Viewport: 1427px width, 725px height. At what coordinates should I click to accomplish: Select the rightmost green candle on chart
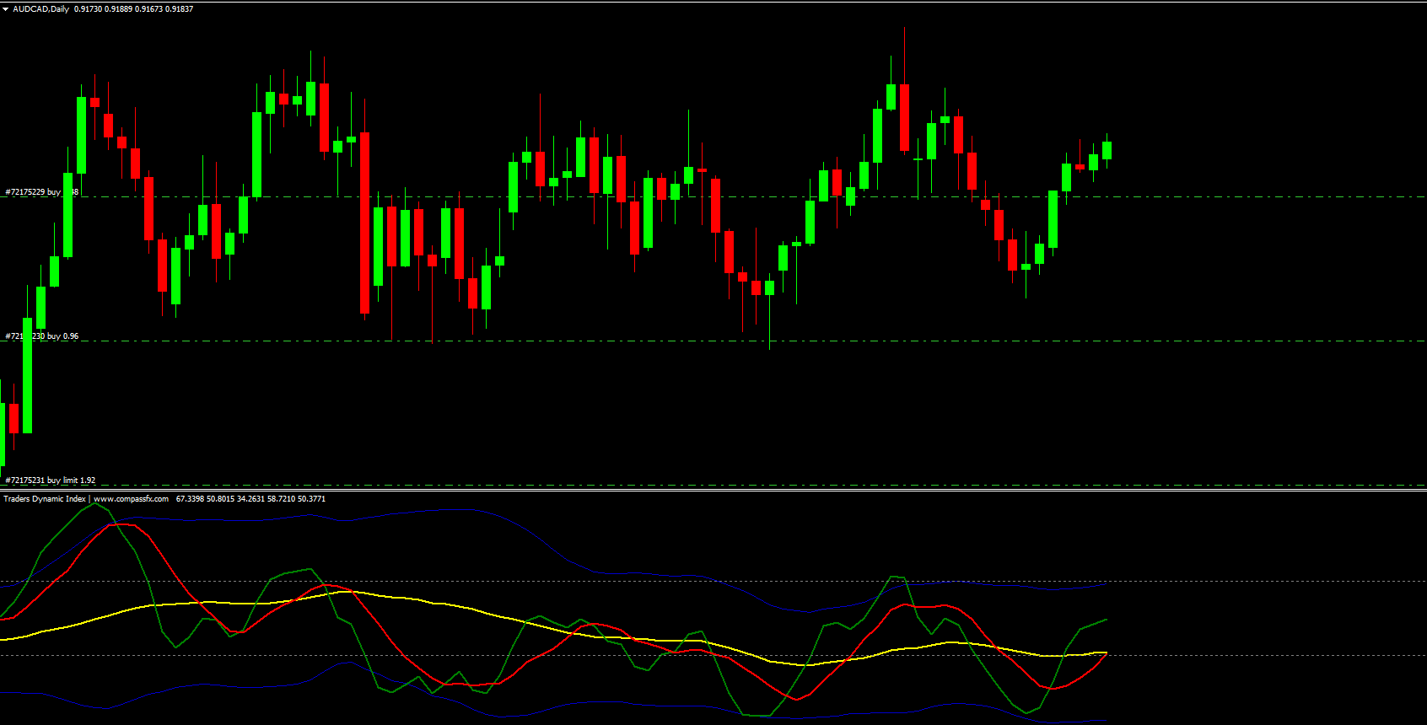click(x=1107, y=150)
